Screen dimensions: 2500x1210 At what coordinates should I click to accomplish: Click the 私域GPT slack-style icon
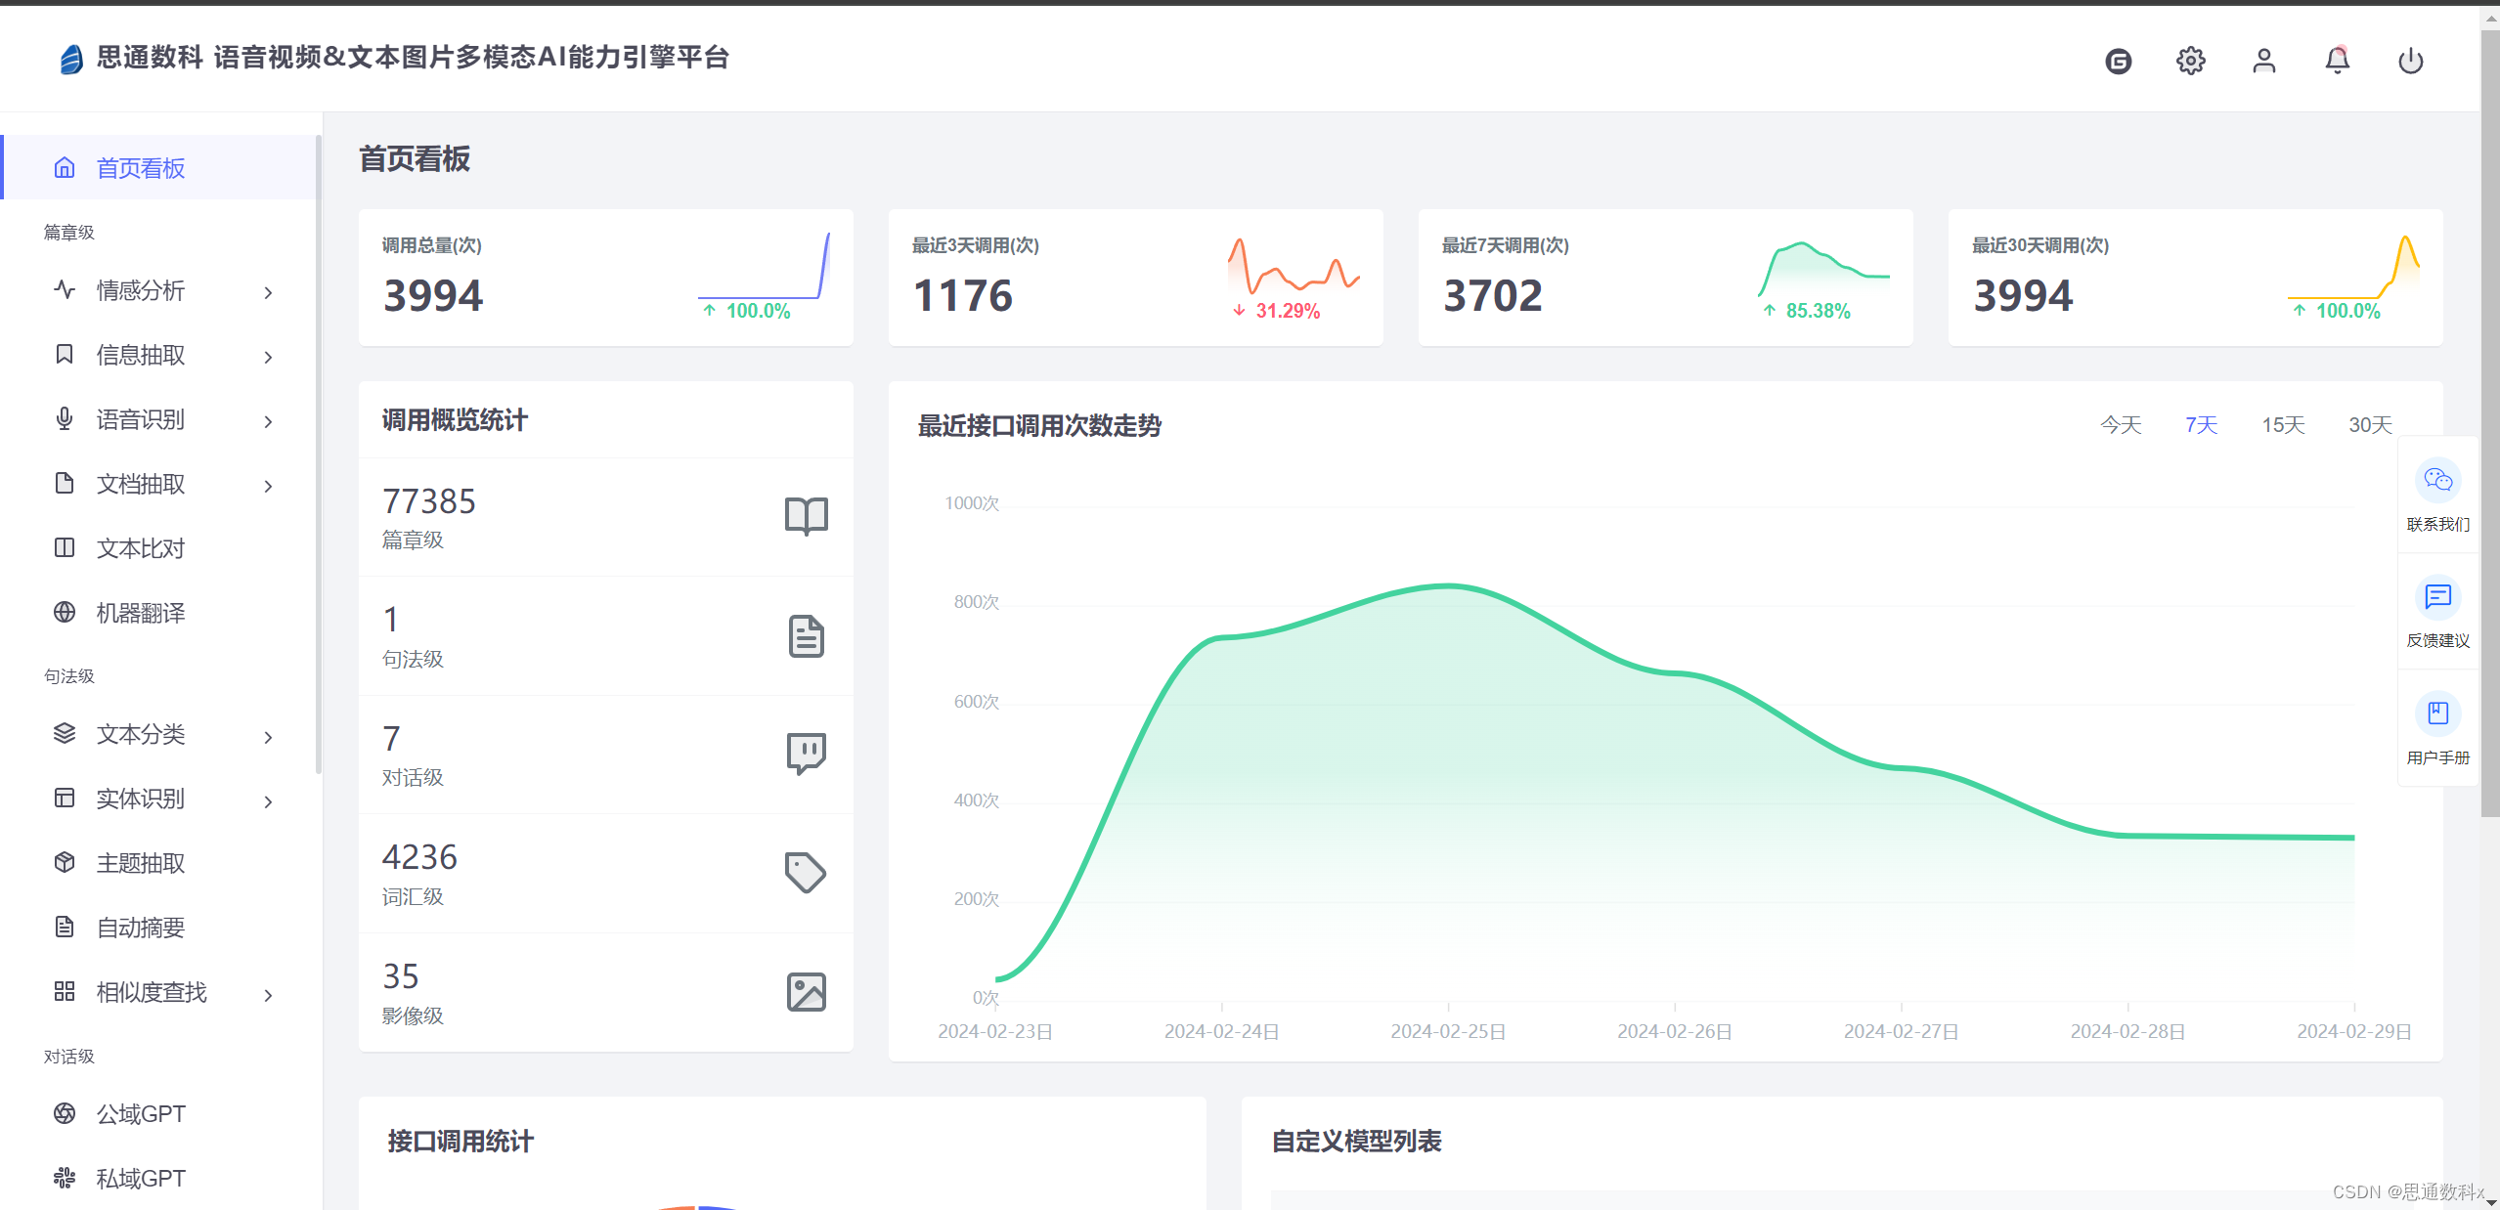click(65, 1178)
